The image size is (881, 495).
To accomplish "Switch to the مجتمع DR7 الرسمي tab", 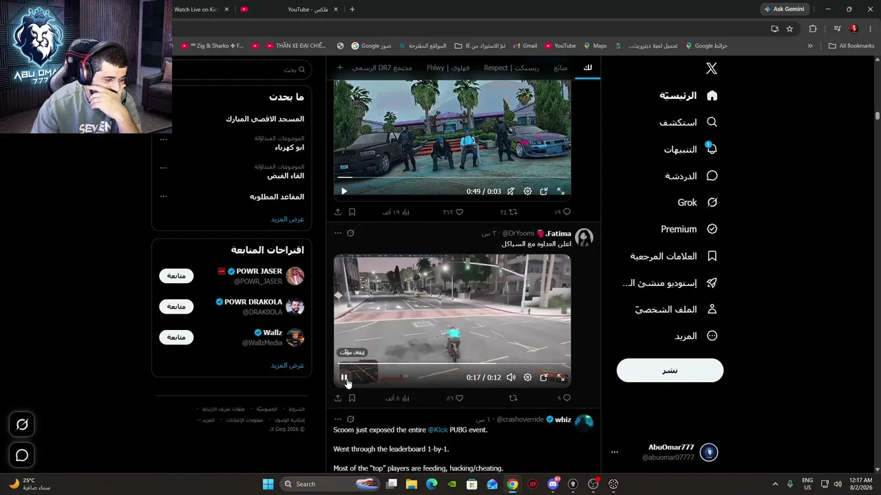I will 382,68.
